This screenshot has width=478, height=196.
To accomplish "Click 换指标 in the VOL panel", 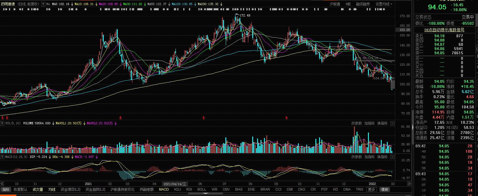I will click(x=382, y=123).
